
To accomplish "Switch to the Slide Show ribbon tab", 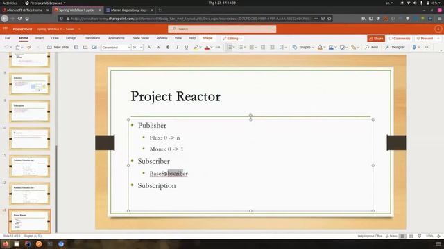I will 141,38.
